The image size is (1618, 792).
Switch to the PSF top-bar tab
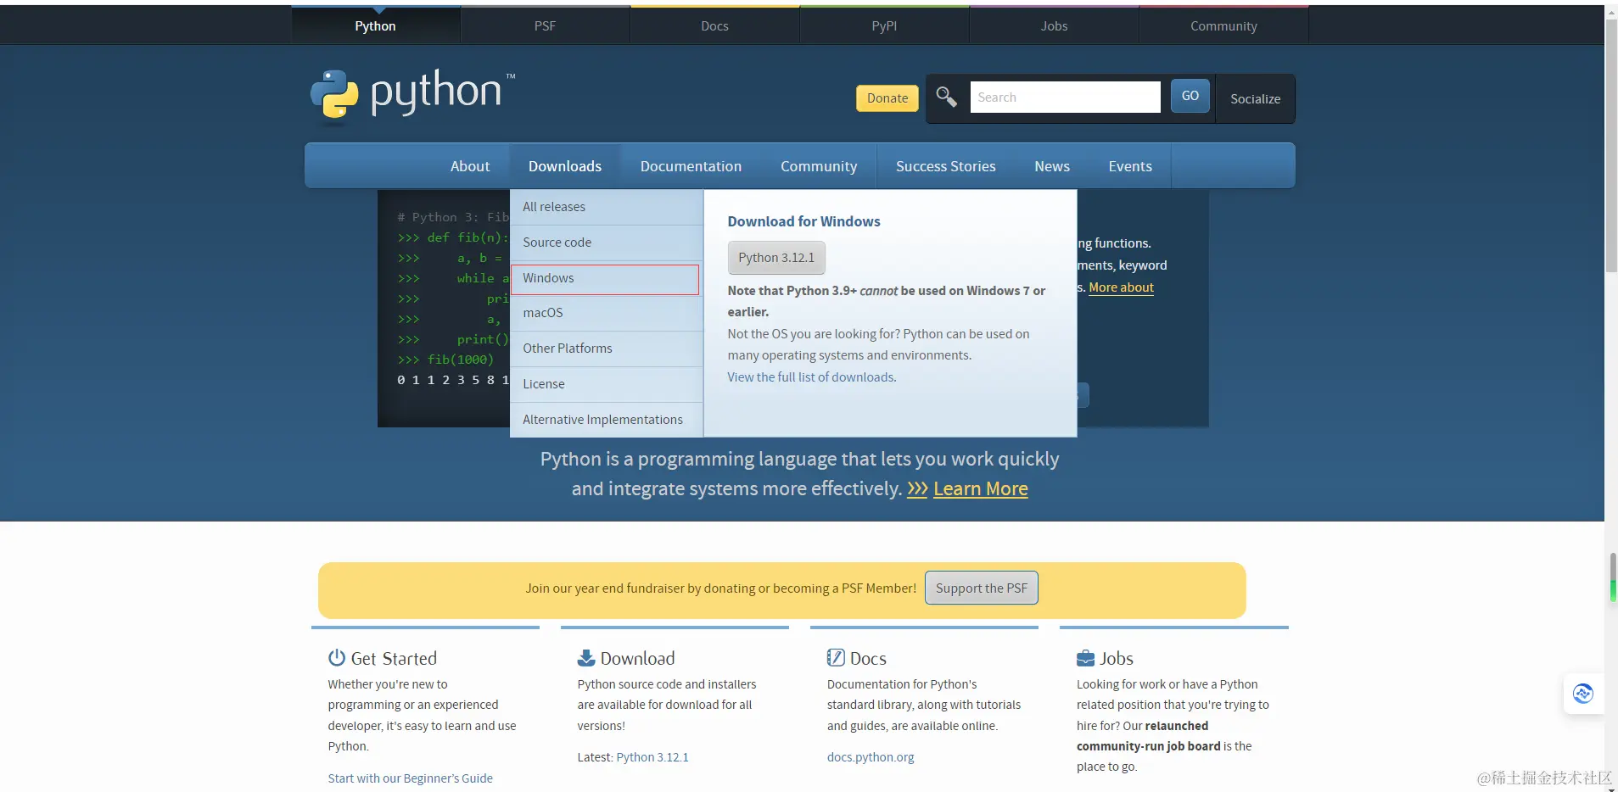[545, 25]
